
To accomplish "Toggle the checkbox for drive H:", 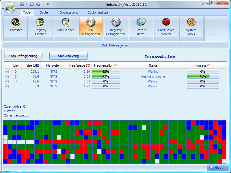I will pyautogui.click(x=7, y=81).
